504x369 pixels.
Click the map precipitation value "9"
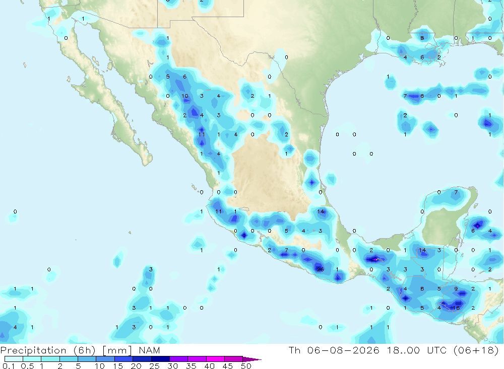(456, 288)
